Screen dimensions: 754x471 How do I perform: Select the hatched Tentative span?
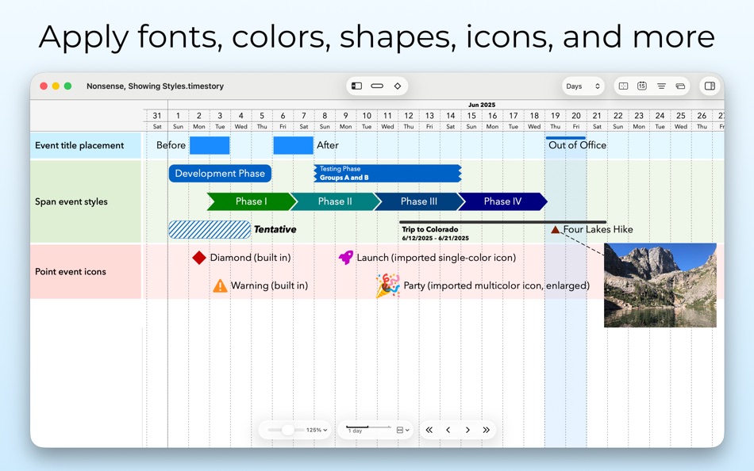[210, 230]
